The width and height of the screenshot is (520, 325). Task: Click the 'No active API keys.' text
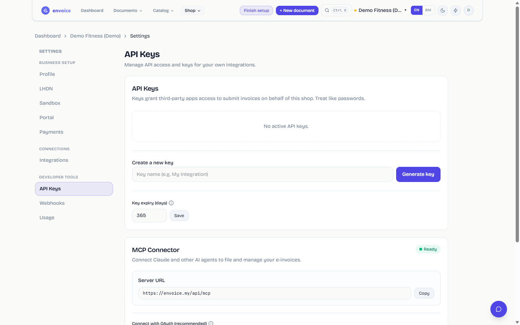[286, 126]
